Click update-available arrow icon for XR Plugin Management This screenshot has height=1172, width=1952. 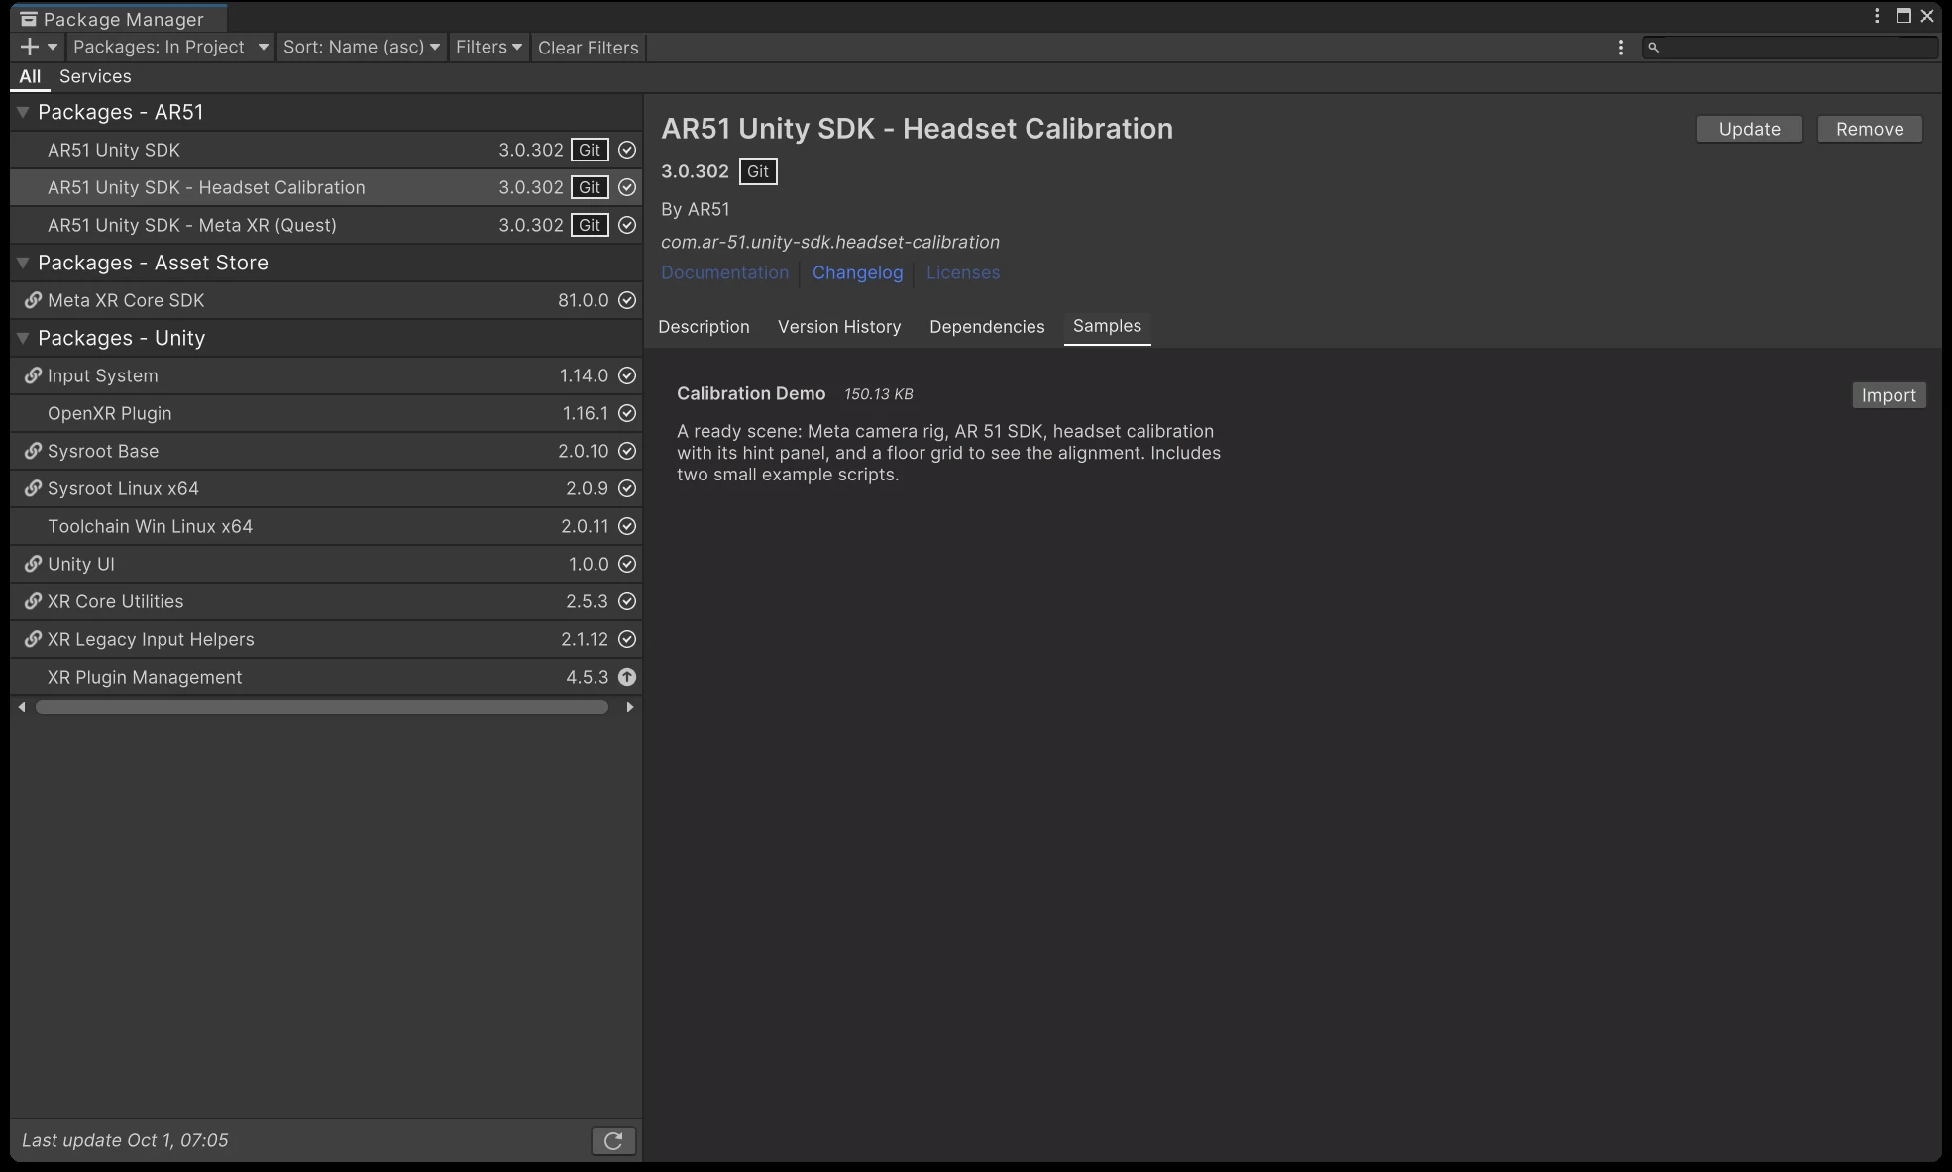click(x=627, y=677)
